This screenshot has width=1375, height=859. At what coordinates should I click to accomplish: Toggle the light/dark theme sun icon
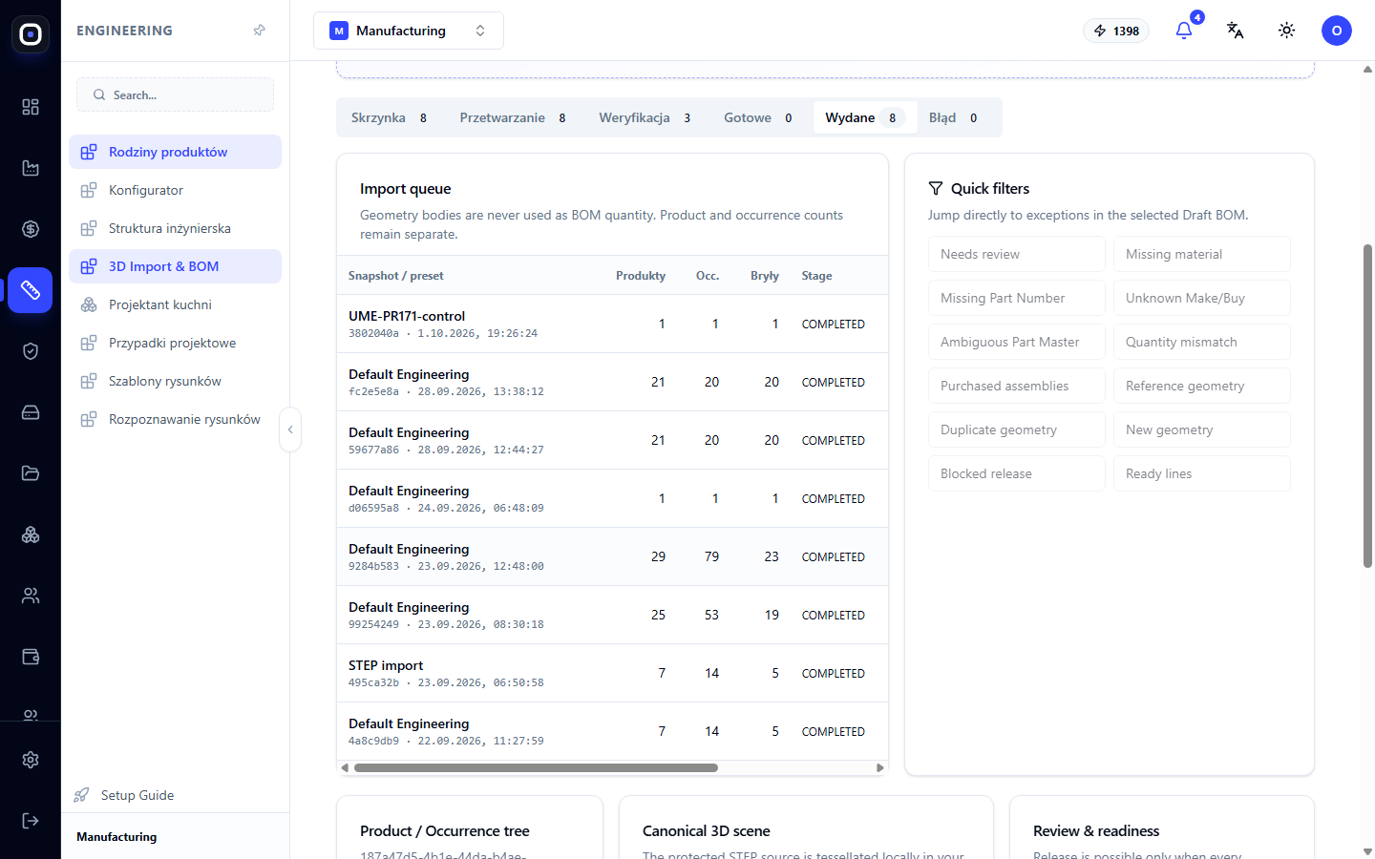[1287, 31]
